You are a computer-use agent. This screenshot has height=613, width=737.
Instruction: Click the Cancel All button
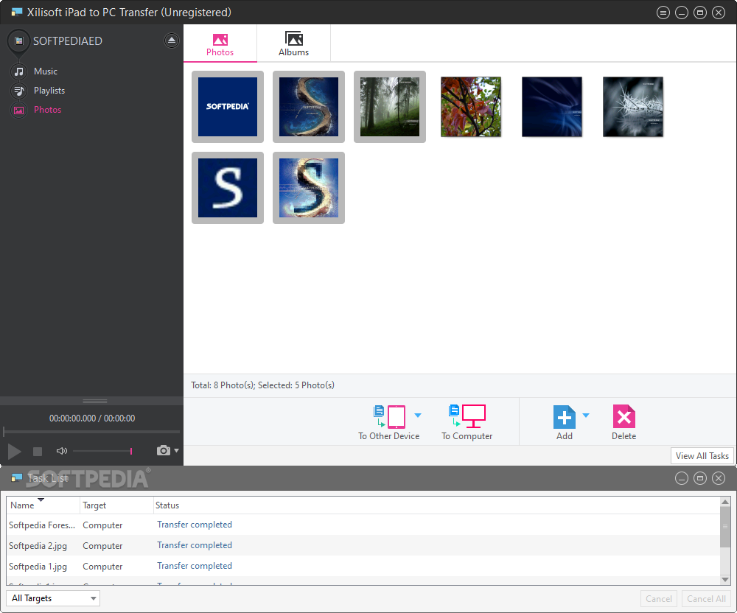(x=706, y=598)
